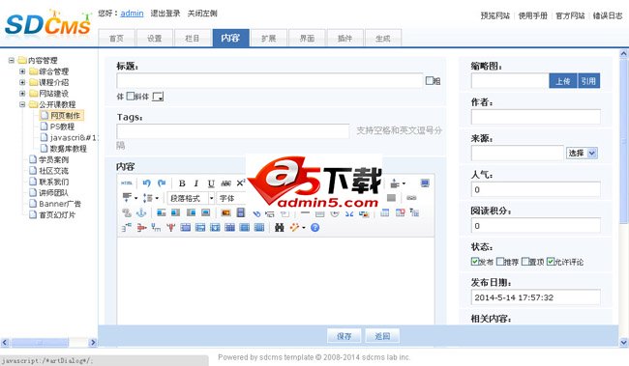Open title color picker box

click(158, 97)
